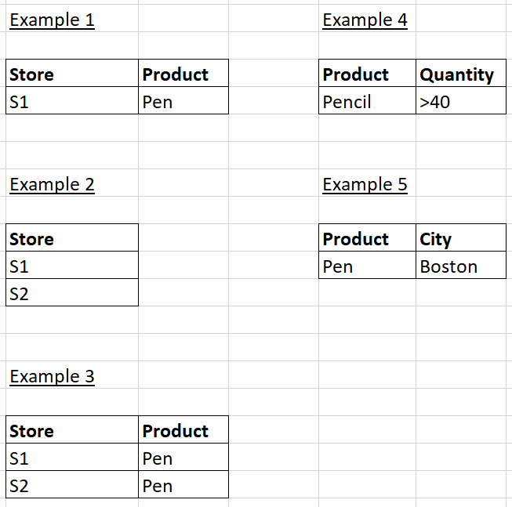Select the Store header in Example 1 table

coord(71,74)
